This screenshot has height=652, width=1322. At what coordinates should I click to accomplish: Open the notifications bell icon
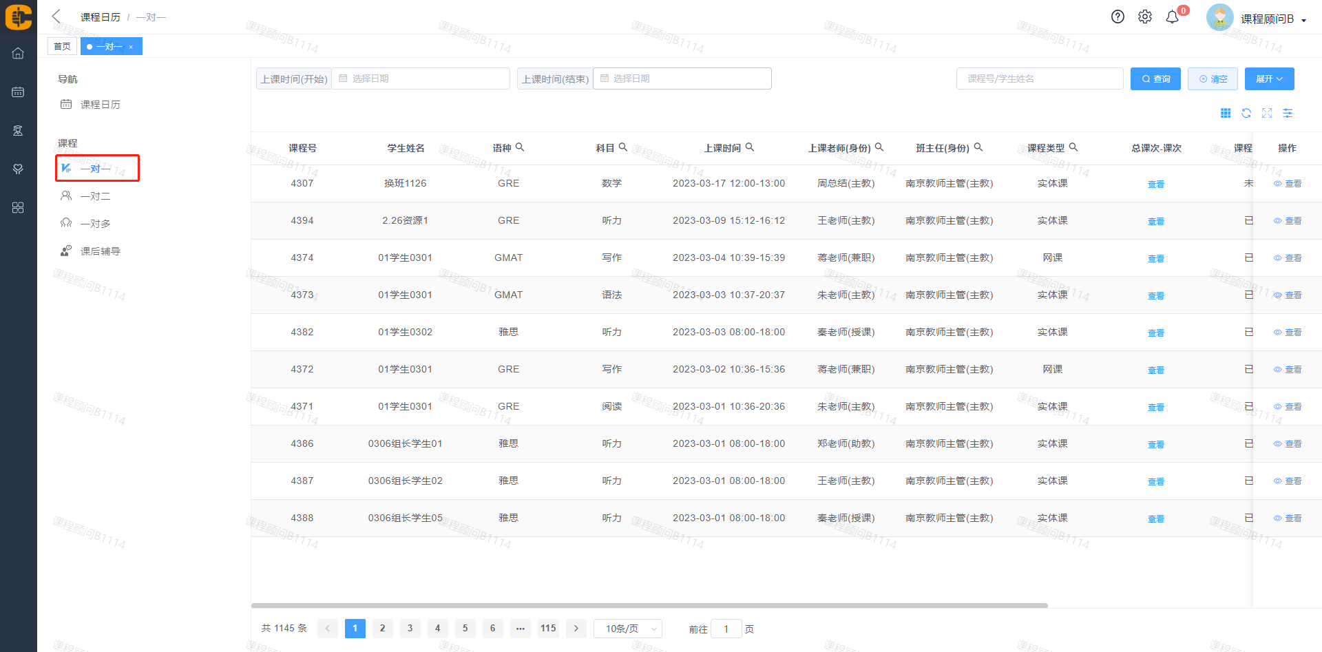(1172, 17)
